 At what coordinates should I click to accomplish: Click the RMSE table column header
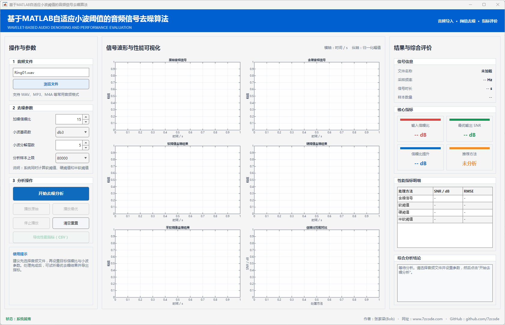click(x=478, y=191)
